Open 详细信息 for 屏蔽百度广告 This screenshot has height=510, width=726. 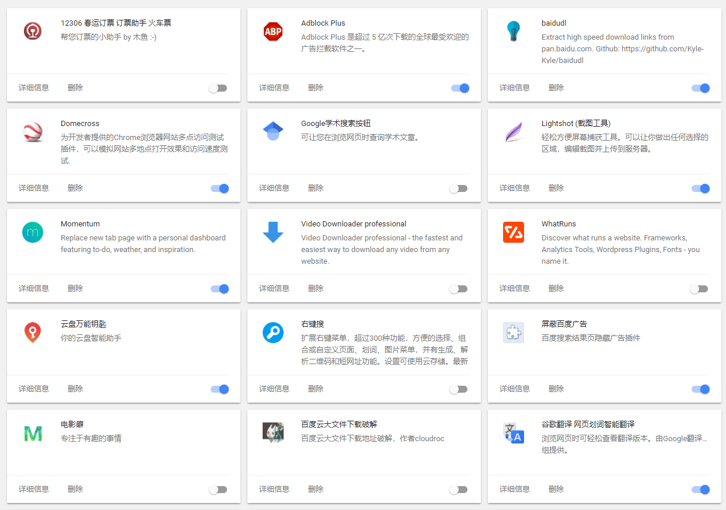point(515,389)
